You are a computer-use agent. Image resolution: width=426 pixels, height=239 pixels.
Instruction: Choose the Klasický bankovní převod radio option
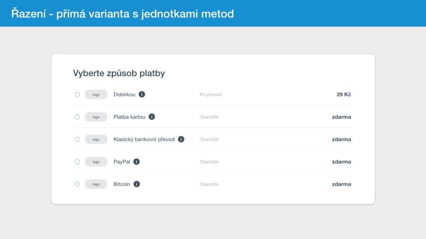77,139
